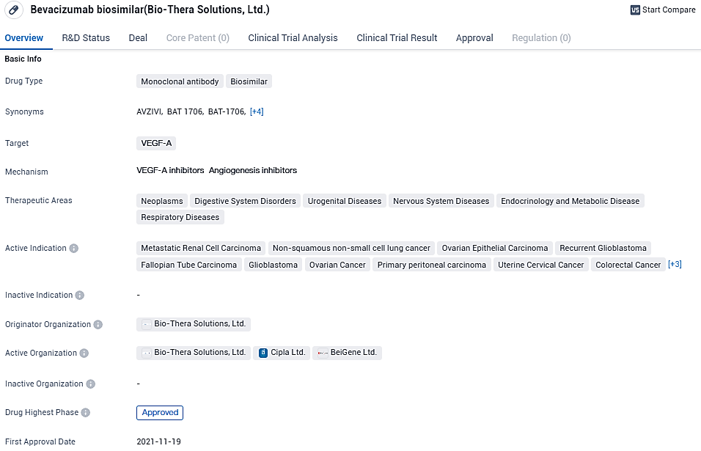Click the drug pill icon beside title

[14, 10]
